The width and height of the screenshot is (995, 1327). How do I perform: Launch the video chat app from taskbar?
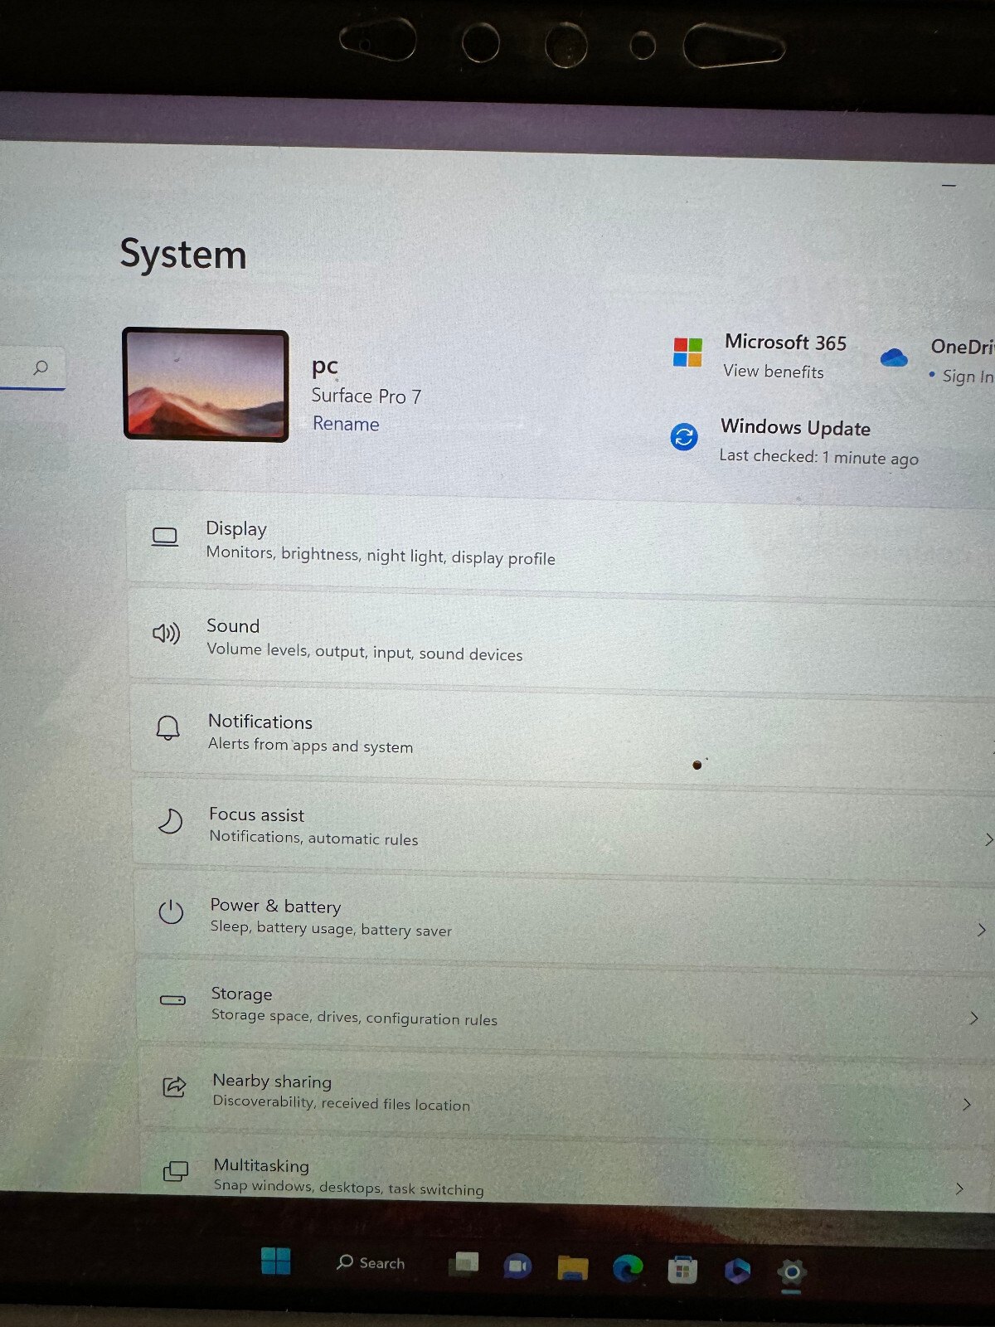click(x=517, y=1266)
